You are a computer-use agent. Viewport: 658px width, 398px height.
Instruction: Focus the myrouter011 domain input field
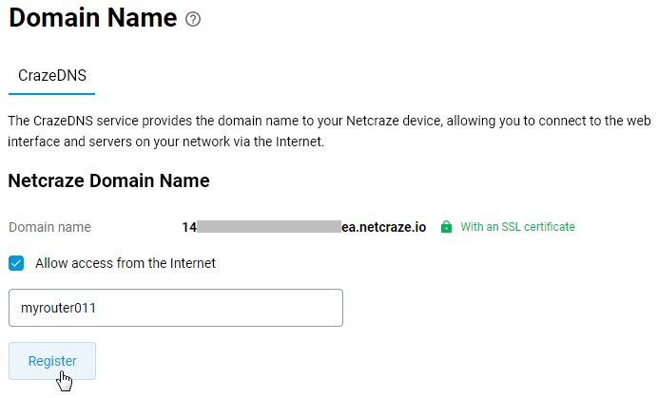[x=175, y=308]
